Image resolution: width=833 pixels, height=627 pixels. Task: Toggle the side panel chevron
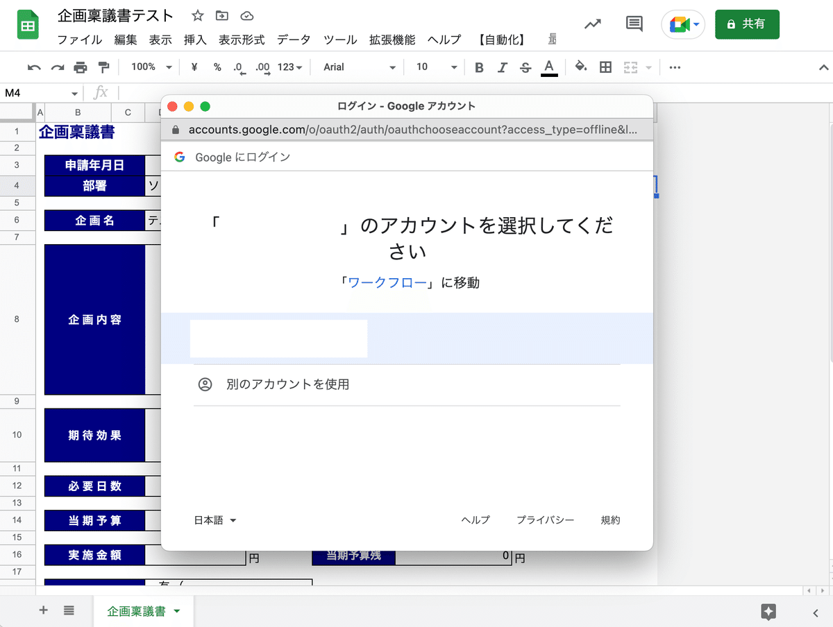tap(815, 612)
